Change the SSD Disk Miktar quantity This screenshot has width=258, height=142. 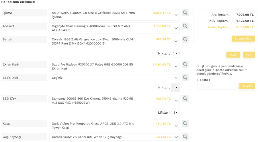175,113
